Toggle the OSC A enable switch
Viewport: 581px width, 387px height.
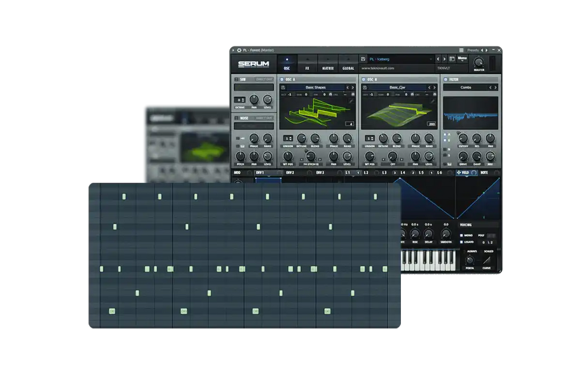coord(282,79)
